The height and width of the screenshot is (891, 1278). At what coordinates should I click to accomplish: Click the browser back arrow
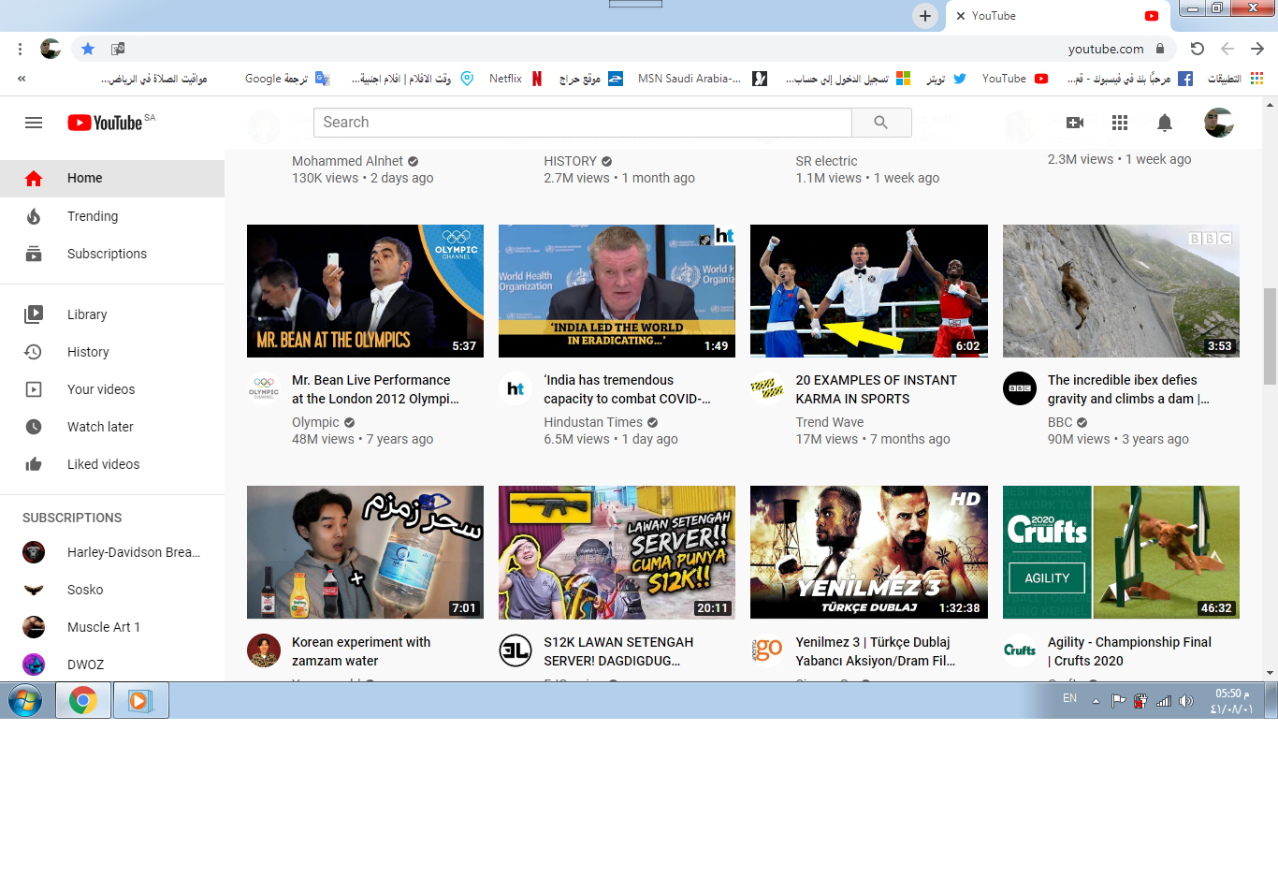pos(1227,49)
